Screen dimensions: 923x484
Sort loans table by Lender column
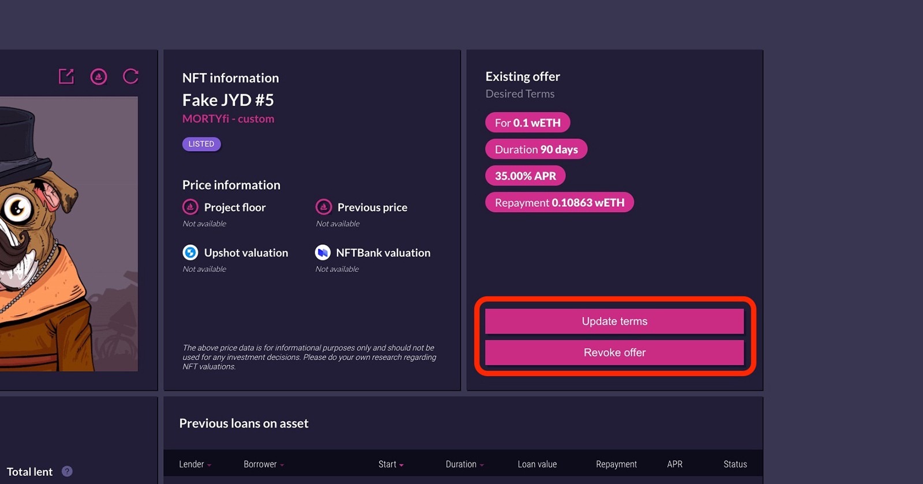pyautogui.click(x=195, y=464)
